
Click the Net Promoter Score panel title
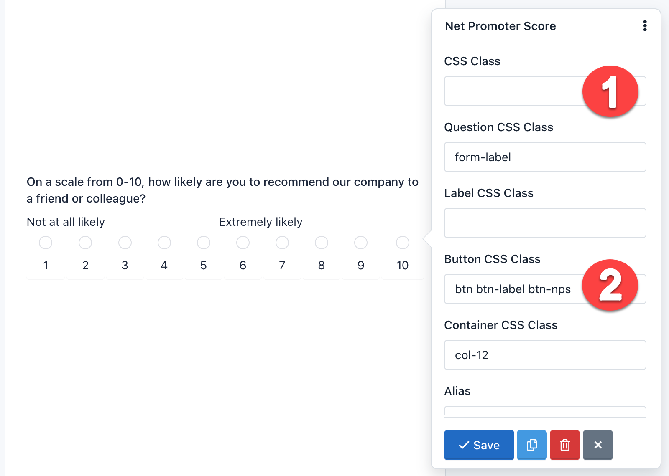[x=500, y=26]
